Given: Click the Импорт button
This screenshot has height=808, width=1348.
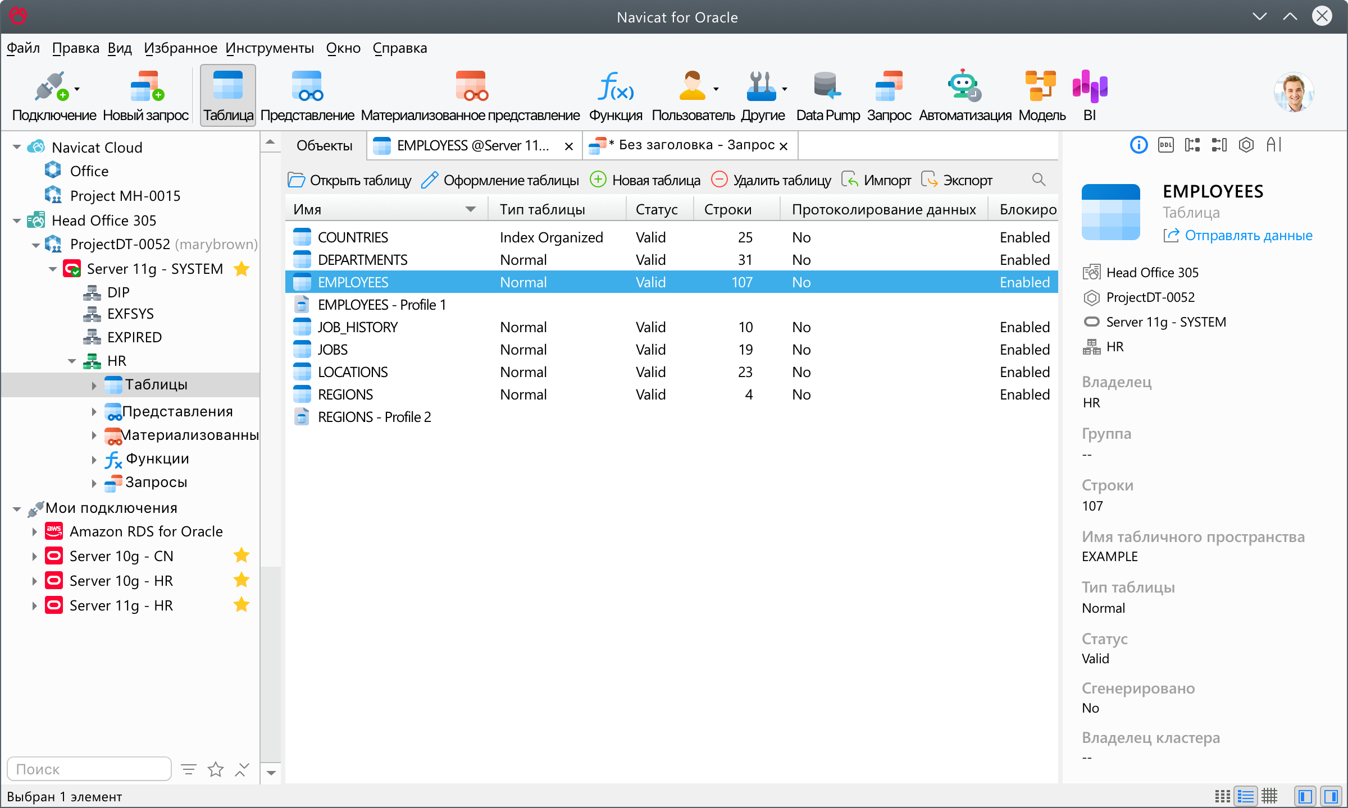Looking at the screenshot, I should [x=876, y=180].
